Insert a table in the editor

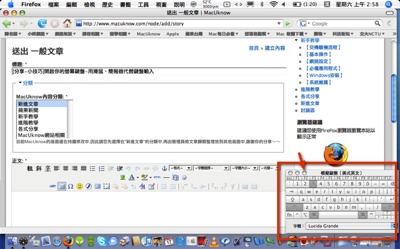click(62, 186)
